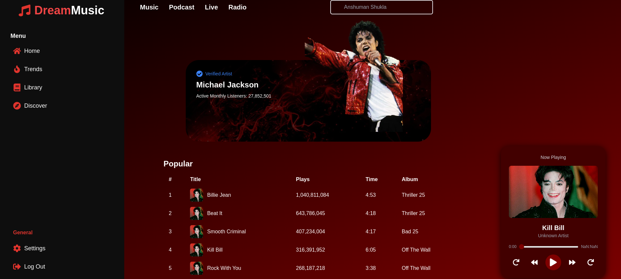
Task: Open Library from the sidebar
Action: [x=33, y=87]
